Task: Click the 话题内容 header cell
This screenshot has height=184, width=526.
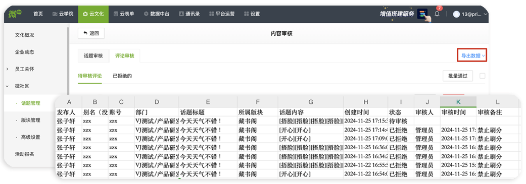Action: 311,112
